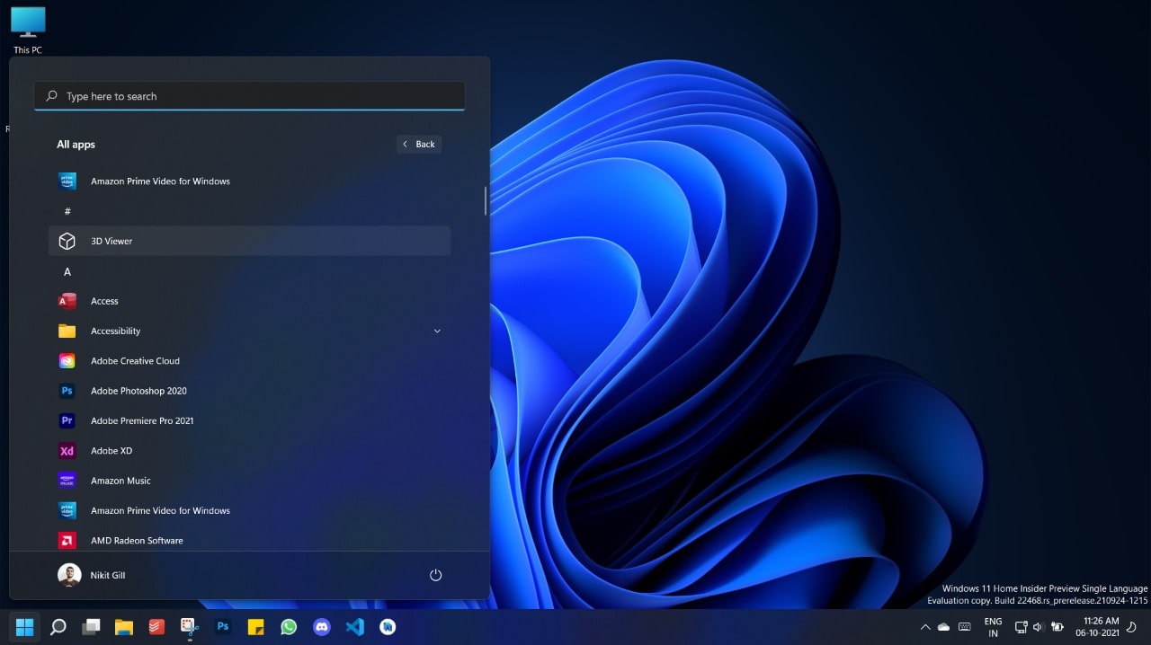Switch input language via ENG IN indicator
Screen dimensions: 1151x645
994,627
